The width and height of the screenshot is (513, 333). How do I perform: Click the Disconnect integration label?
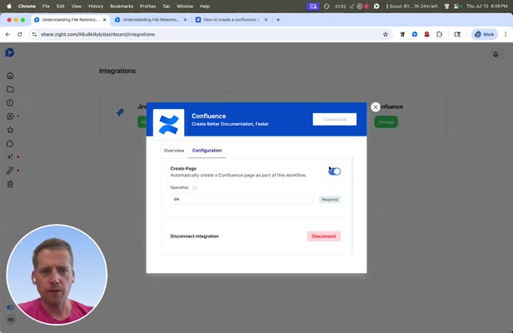click(x=194, y=236)
